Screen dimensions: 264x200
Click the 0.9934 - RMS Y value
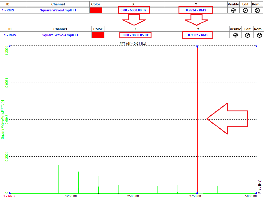(196, 10)
